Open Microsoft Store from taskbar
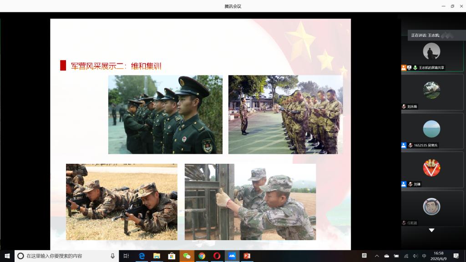This screenshot has width=466, height=262. click(x=172, y=256)
